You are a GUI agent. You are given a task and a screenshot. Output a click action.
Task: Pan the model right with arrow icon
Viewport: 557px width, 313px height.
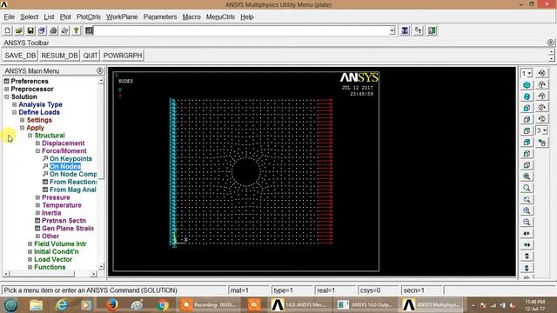[x=527, y=245]
